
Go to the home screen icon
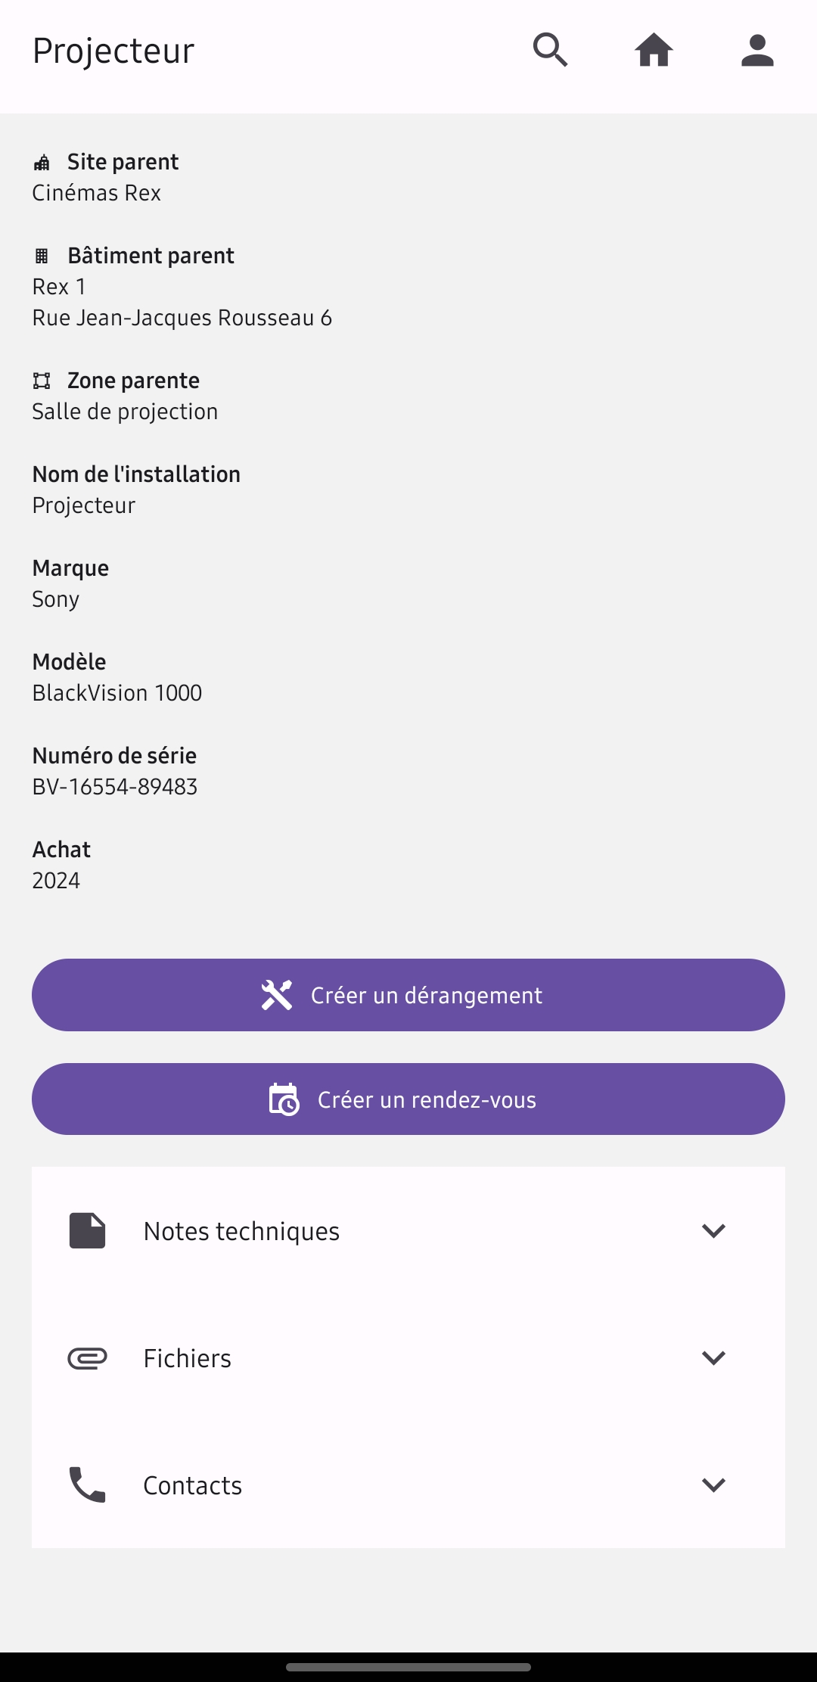coord(654,51)
